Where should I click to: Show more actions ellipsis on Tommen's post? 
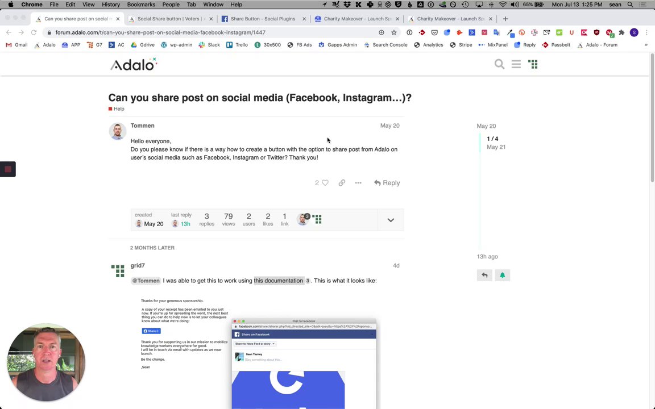(x=358, y=183)
